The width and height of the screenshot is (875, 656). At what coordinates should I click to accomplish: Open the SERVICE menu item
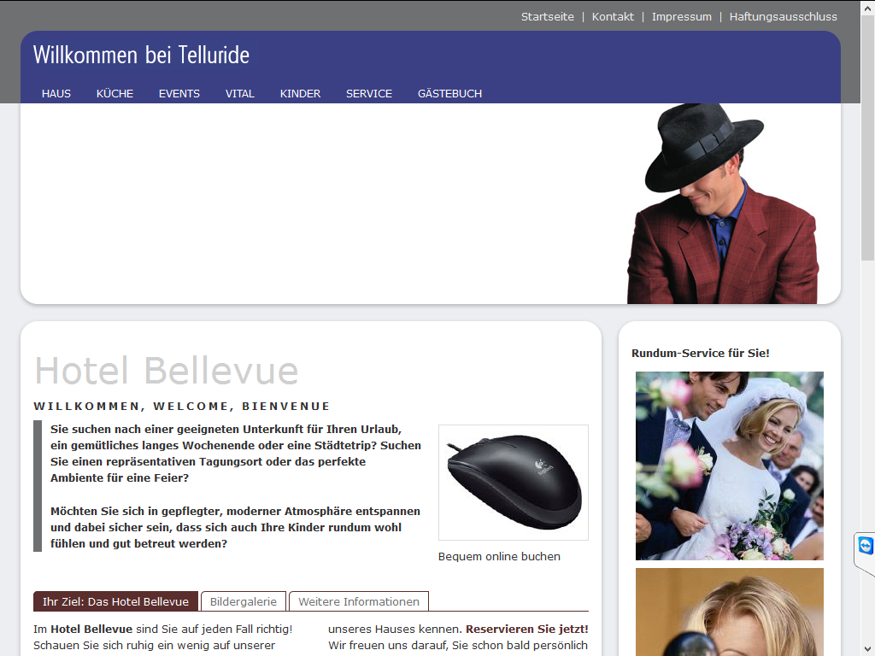[x=369, y=94]
